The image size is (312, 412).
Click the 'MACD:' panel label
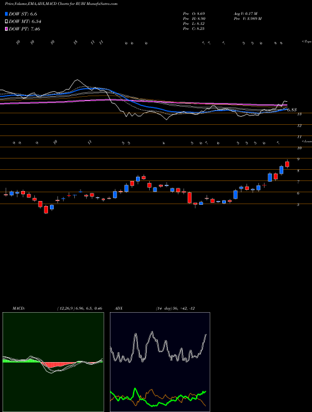(19, 308)
